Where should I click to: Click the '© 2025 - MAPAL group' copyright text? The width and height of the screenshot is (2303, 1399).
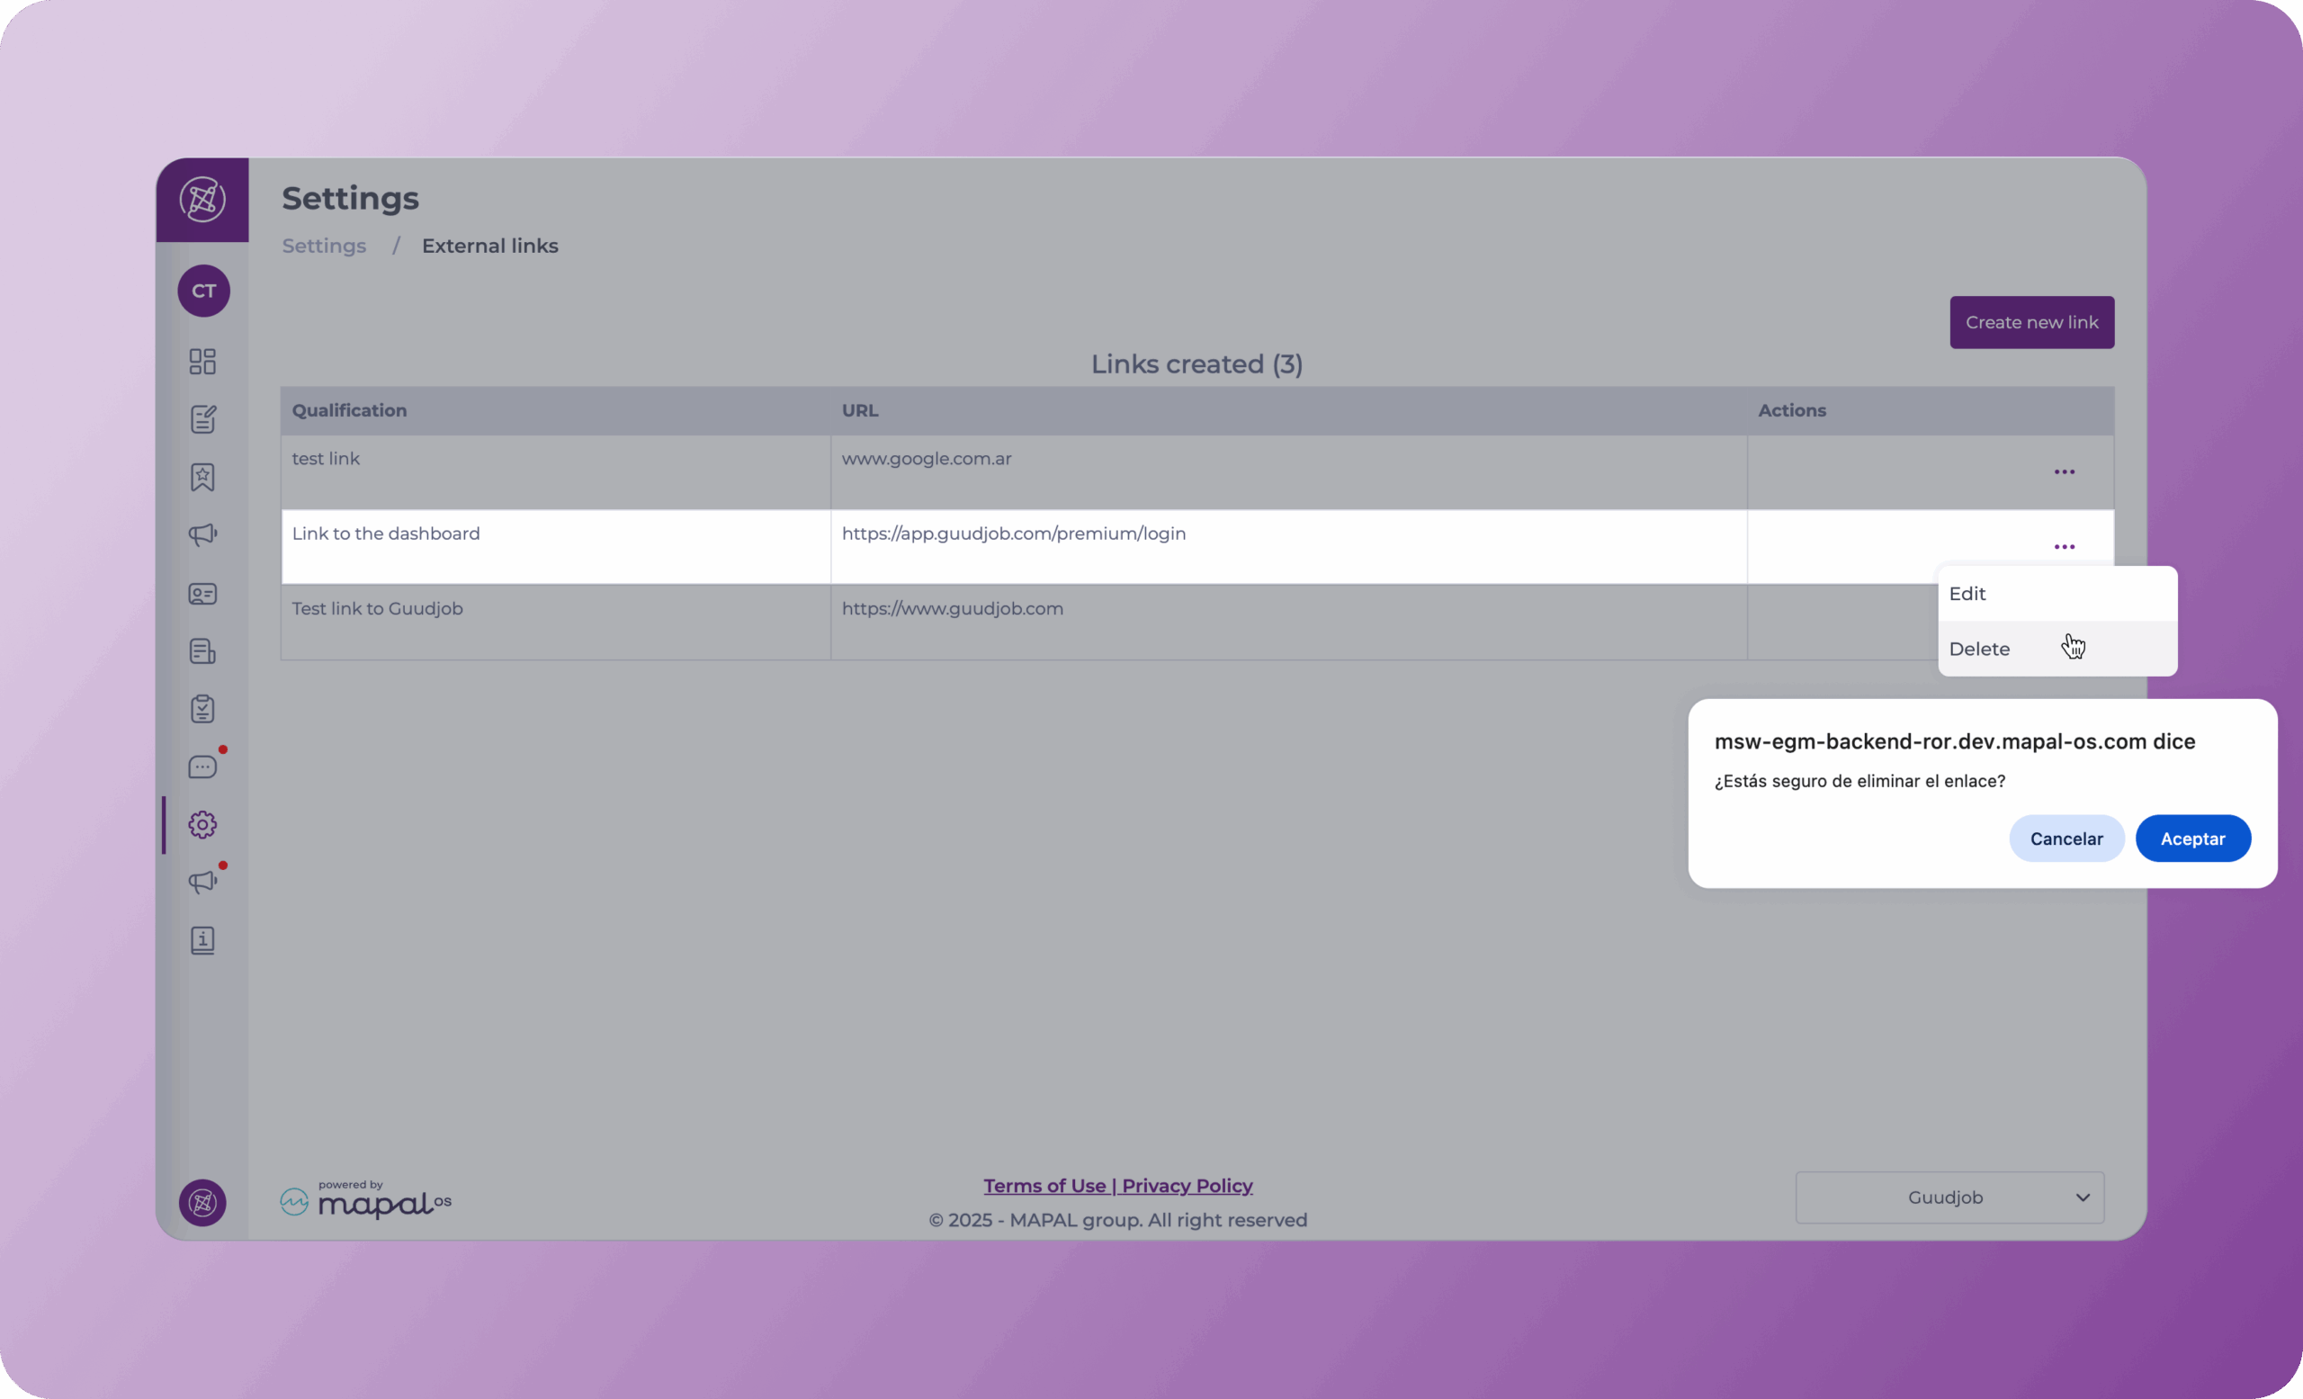point(1118,1221)
